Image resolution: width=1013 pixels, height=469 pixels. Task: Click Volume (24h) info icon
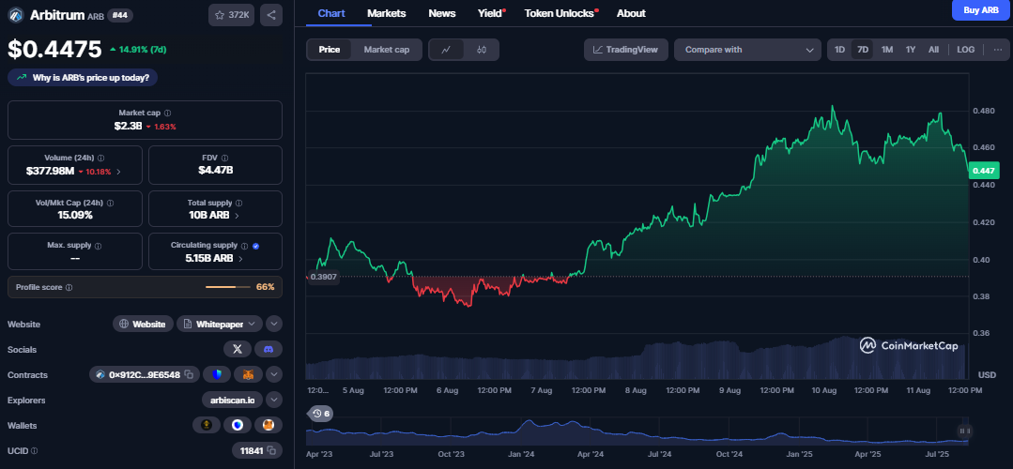point(101,159)
